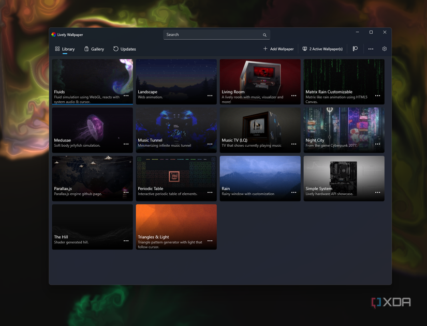
Task: Open Lively settings via the gear icon
Action: [384, 49]
